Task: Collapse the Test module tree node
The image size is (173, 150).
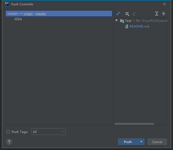Action: [117, 21]
